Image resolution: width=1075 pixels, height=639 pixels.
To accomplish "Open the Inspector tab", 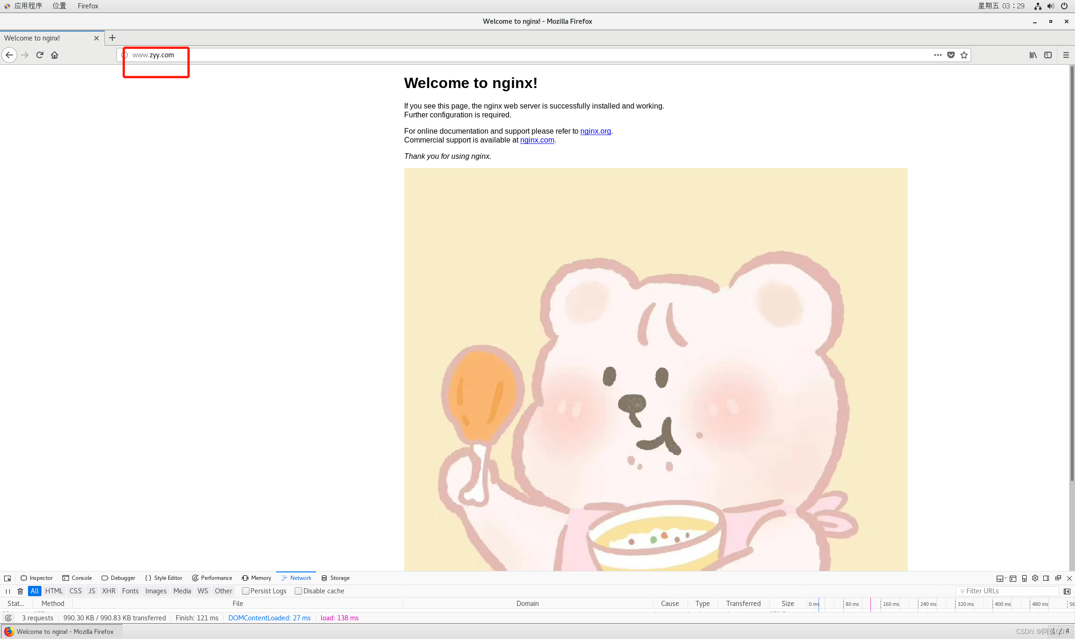I will click(x=37, y=578).
